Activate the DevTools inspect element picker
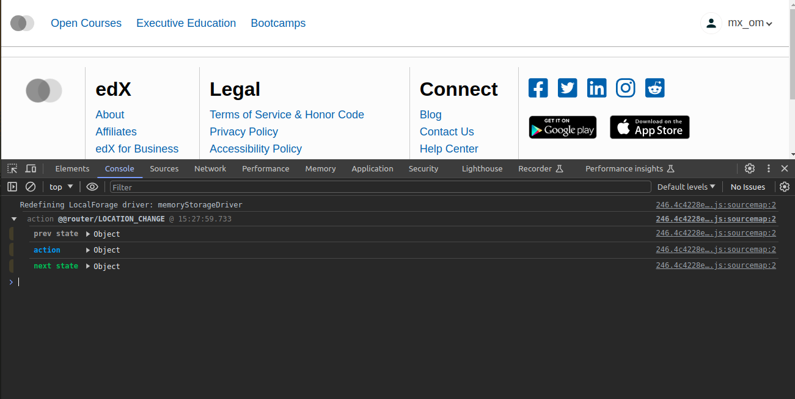This screenshot has height=399, width=795. click(13, 168)
